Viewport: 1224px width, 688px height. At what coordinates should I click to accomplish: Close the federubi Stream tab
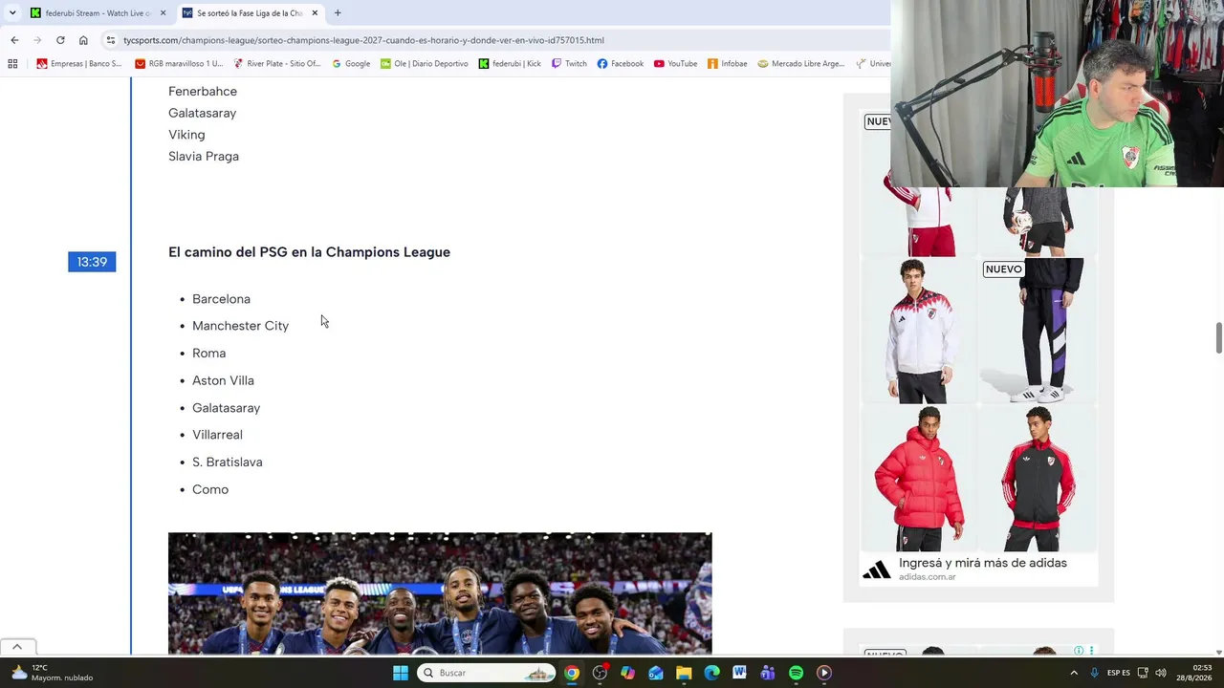pos(163,13)
